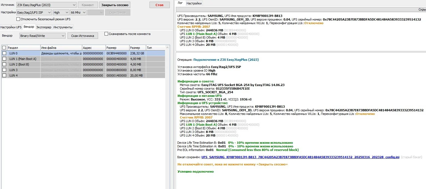Toggle Отключить безопасный режим UFS checkbox
This screenshot has width=426, height=189.
18,19
